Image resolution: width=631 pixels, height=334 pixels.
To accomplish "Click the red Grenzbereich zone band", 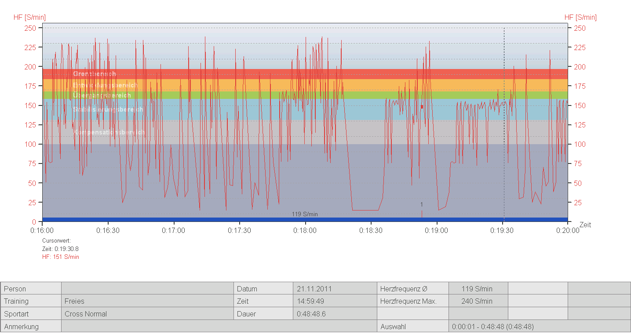I will tap(94, 74).
